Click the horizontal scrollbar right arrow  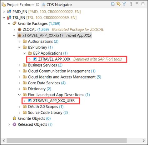click(144, 141)
